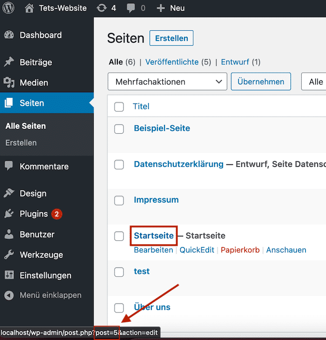Click the collapse-menu arrow icon

pyautogui.click(x=9, y=295)
